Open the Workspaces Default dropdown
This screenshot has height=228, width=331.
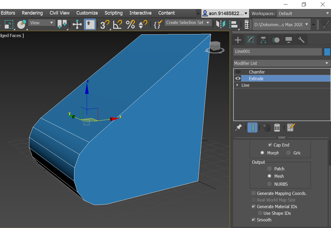[304, 13]
